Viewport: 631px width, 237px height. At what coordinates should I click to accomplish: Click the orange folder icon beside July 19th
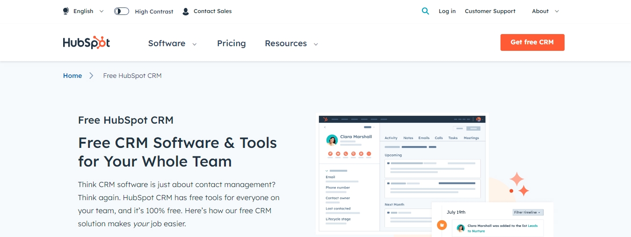(442, 225)
